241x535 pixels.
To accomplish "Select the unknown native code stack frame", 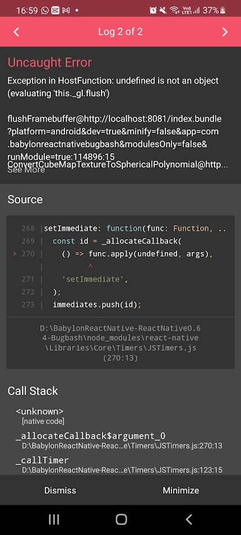I will (x=40, y=416).
